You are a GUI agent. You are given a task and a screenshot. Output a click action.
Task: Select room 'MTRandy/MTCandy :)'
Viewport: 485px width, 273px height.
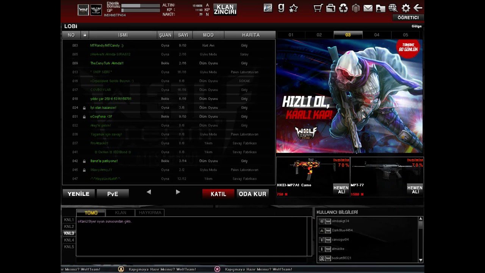(169, 45)
